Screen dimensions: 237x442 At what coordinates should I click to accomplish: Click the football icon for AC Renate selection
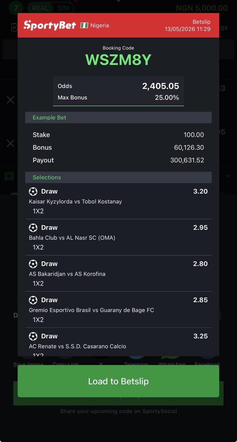click(33, 336)
